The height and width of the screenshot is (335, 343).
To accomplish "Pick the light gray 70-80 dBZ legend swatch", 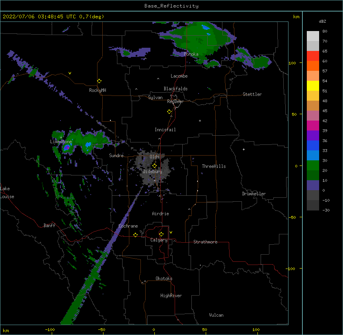I will pyautogui.click(x=313, y=36).
